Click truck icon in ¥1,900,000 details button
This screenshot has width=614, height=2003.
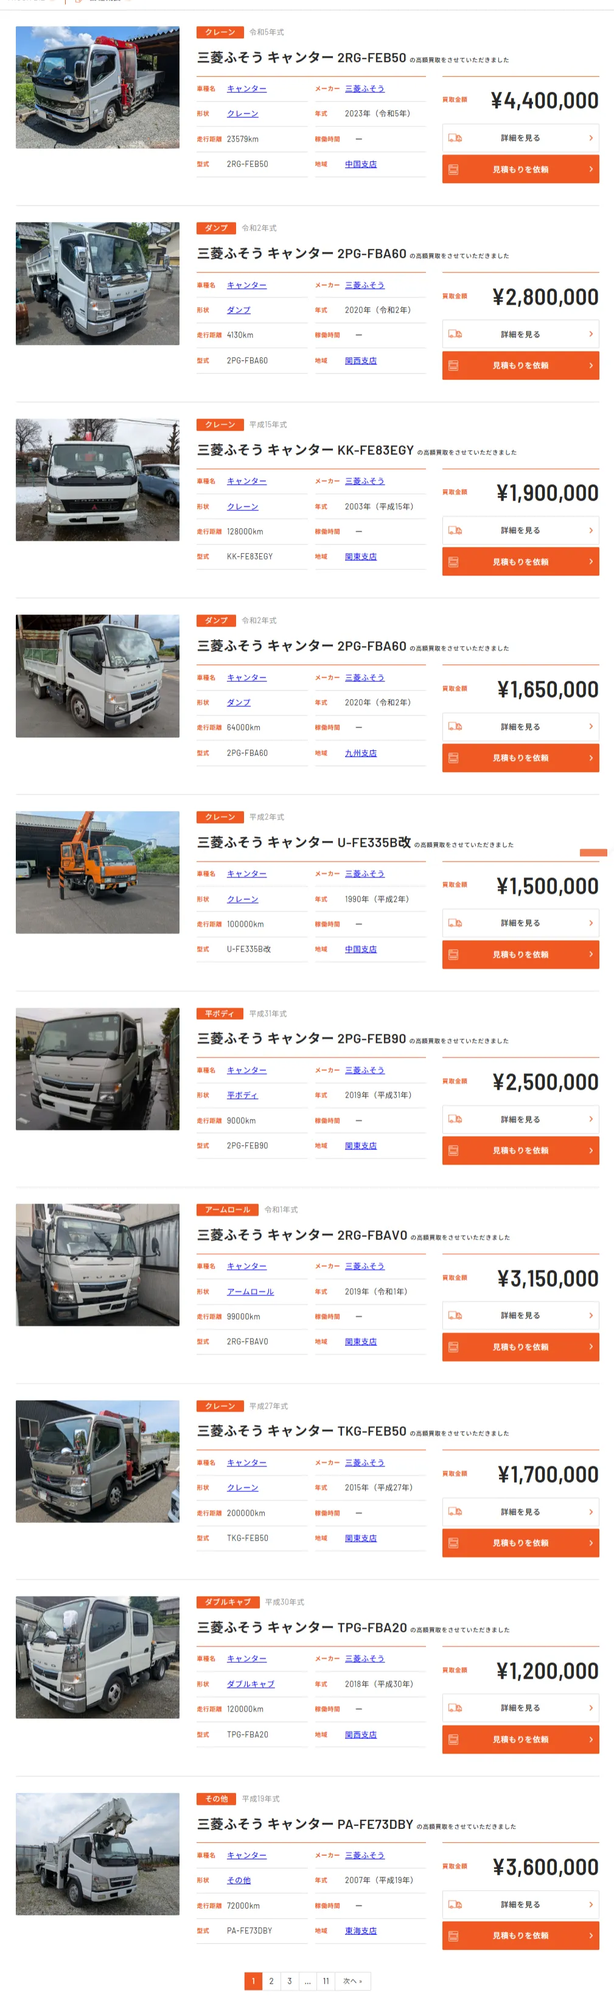(x=455, y=531)
